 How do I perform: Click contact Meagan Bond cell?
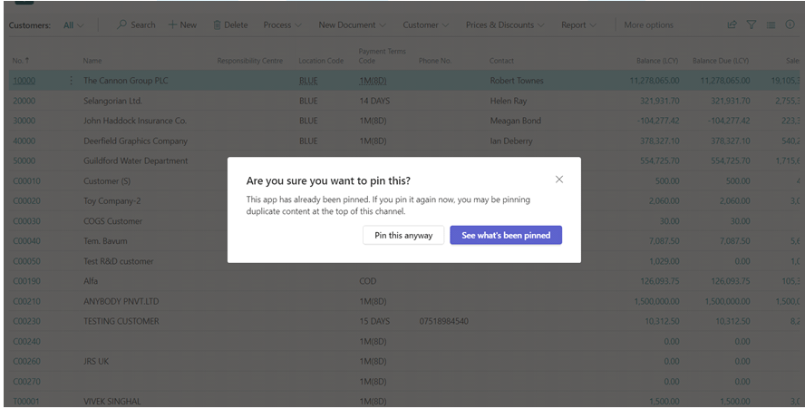tap(516, 121)
